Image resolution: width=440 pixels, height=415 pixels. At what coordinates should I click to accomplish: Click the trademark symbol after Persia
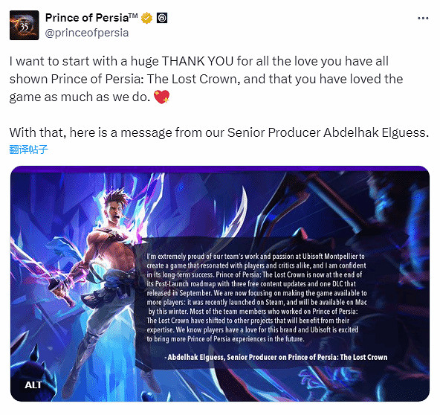tap(133, 16)
